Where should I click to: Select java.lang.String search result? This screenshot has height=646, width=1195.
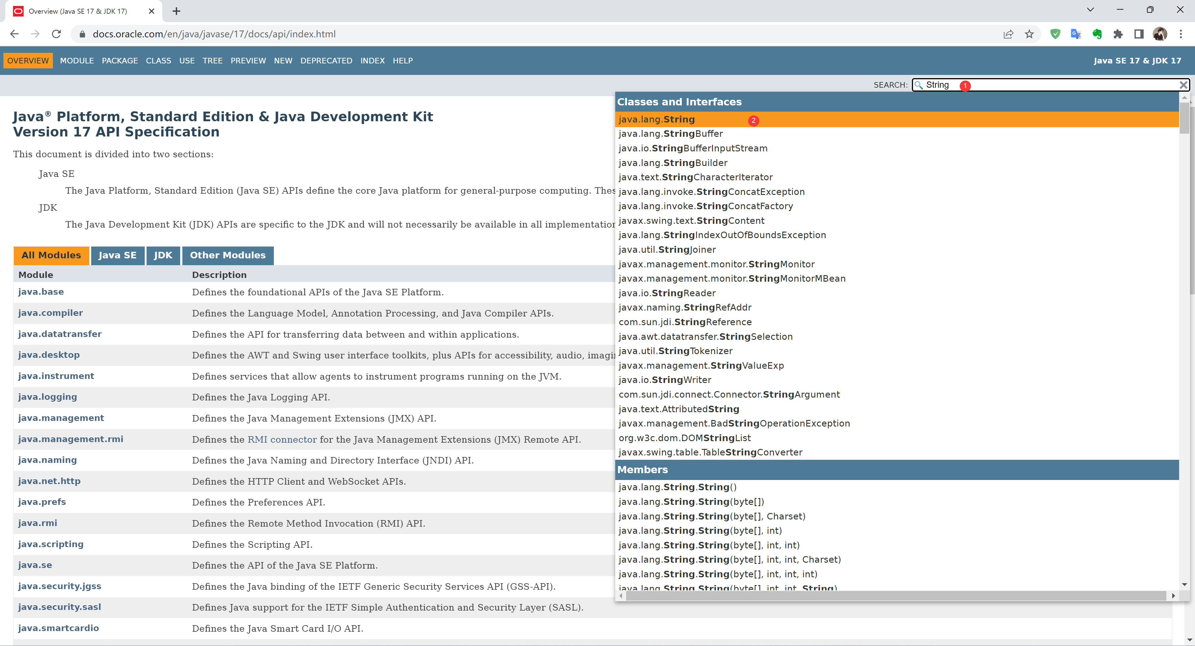[897, 119]
